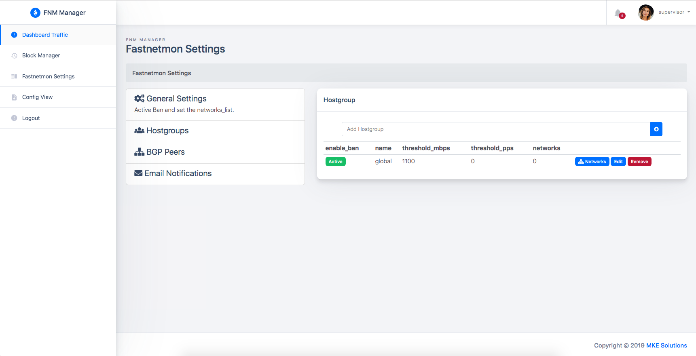Focus the Add Hostgroup input field
The width and height of the screenshot is (696, 356).
[x=496, y=129]
